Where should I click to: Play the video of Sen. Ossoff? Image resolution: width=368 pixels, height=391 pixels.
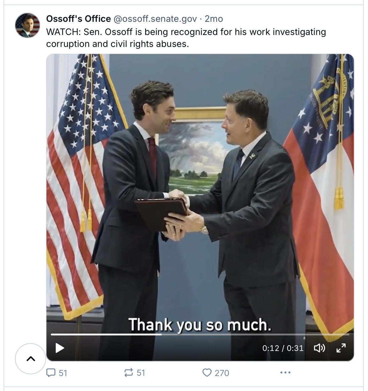pyautogui.click(x=60, y=348)
